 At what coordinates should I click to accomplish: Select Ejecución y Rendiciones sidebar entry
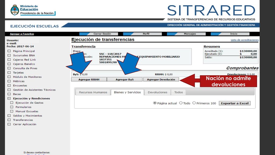(31, 98)
